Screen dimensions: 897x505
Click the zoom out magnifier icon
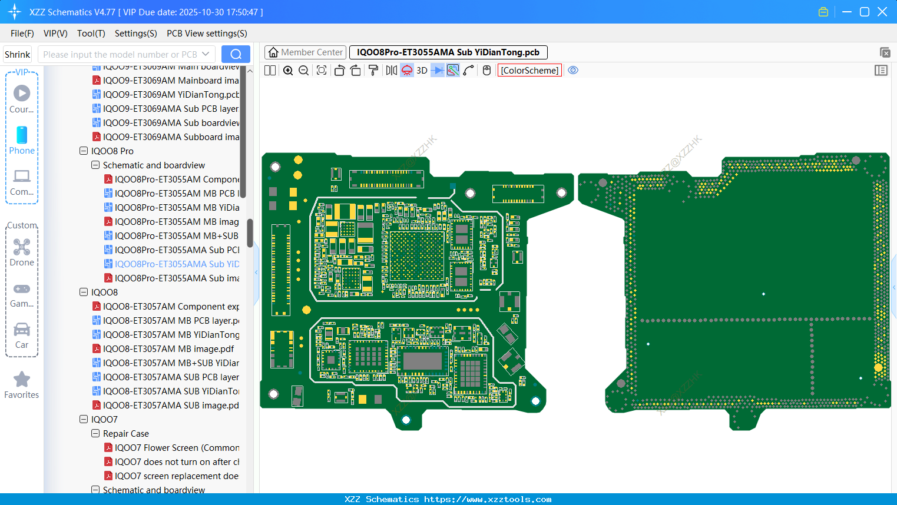point(304,71)
